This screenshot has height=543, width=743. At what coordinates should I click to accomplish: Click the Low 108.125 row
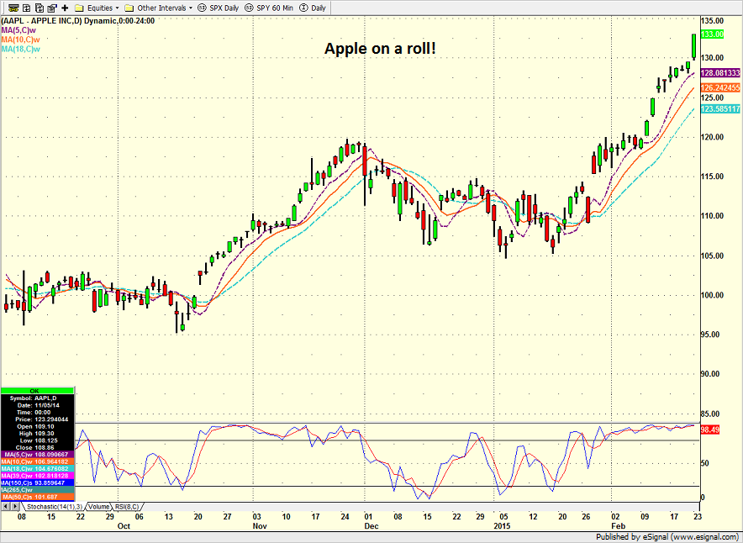[37, 440]
